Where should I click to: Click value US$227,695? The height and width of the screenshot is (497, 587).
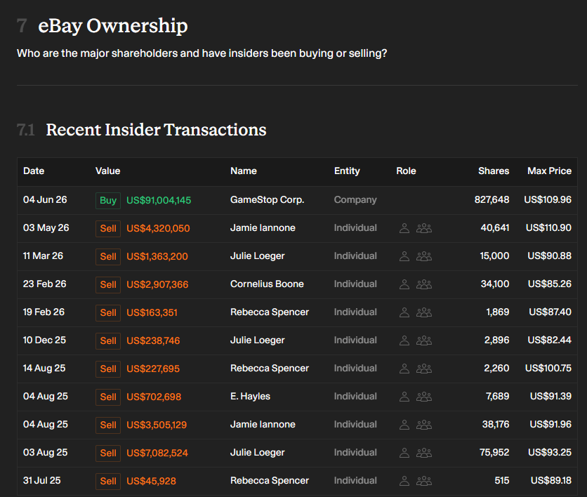pyautogui.click(x=153, y=369)
